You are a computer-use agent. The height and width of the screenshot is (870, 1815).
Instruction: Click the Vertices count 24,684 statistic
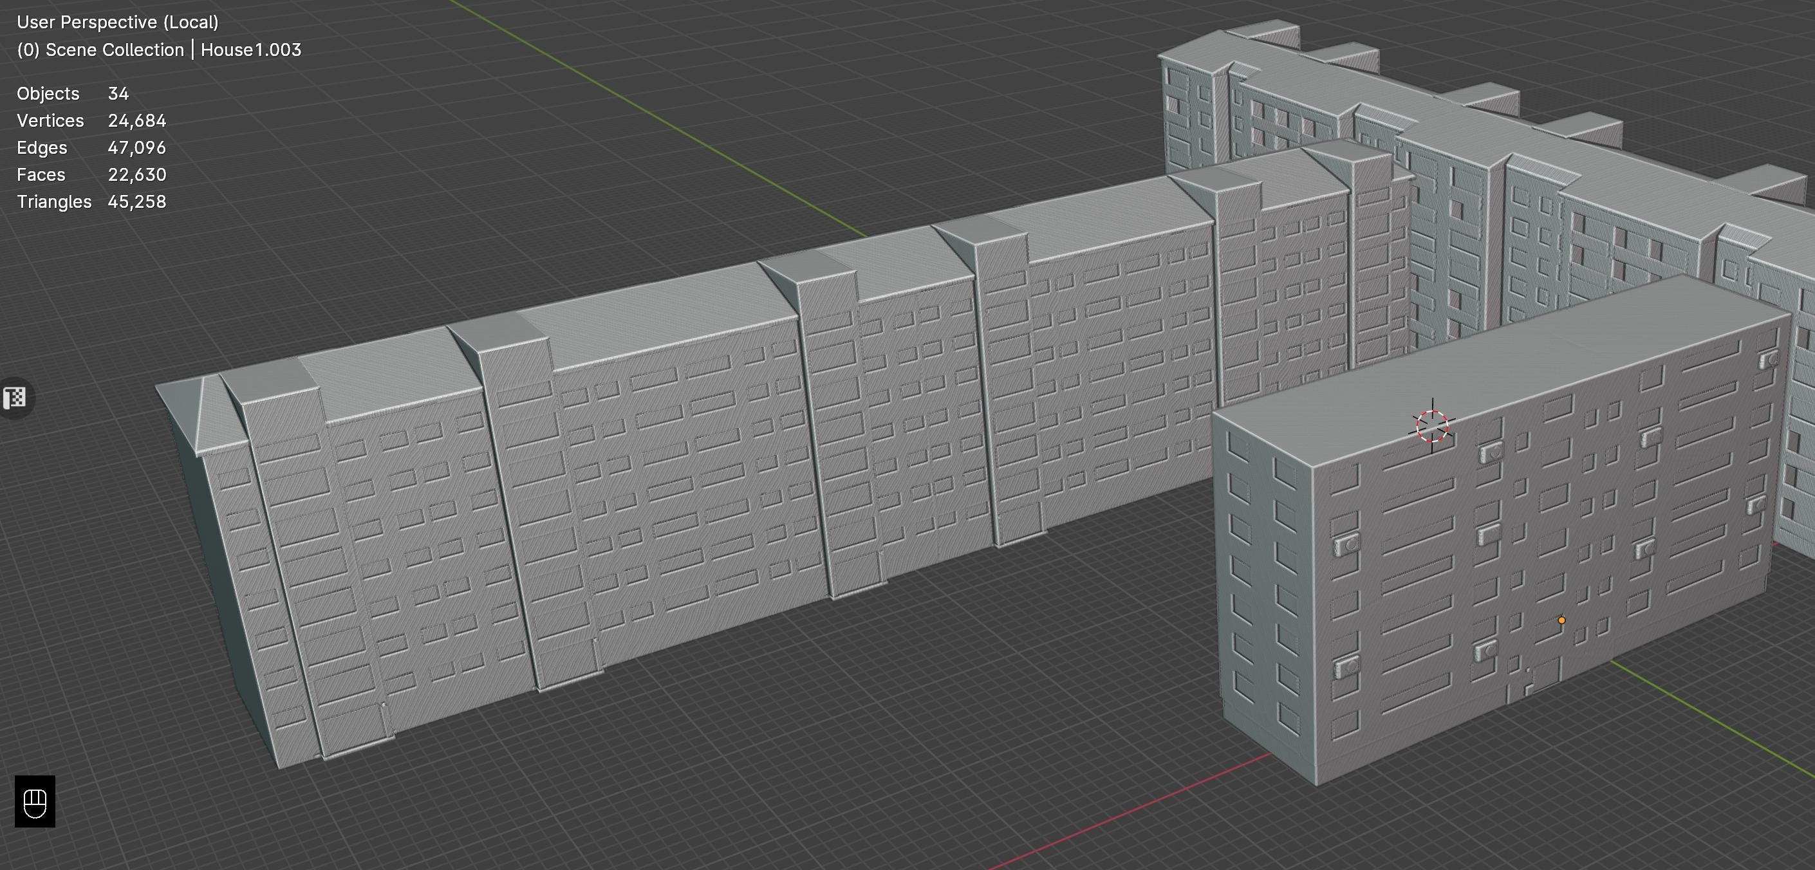tap(136, 120)
